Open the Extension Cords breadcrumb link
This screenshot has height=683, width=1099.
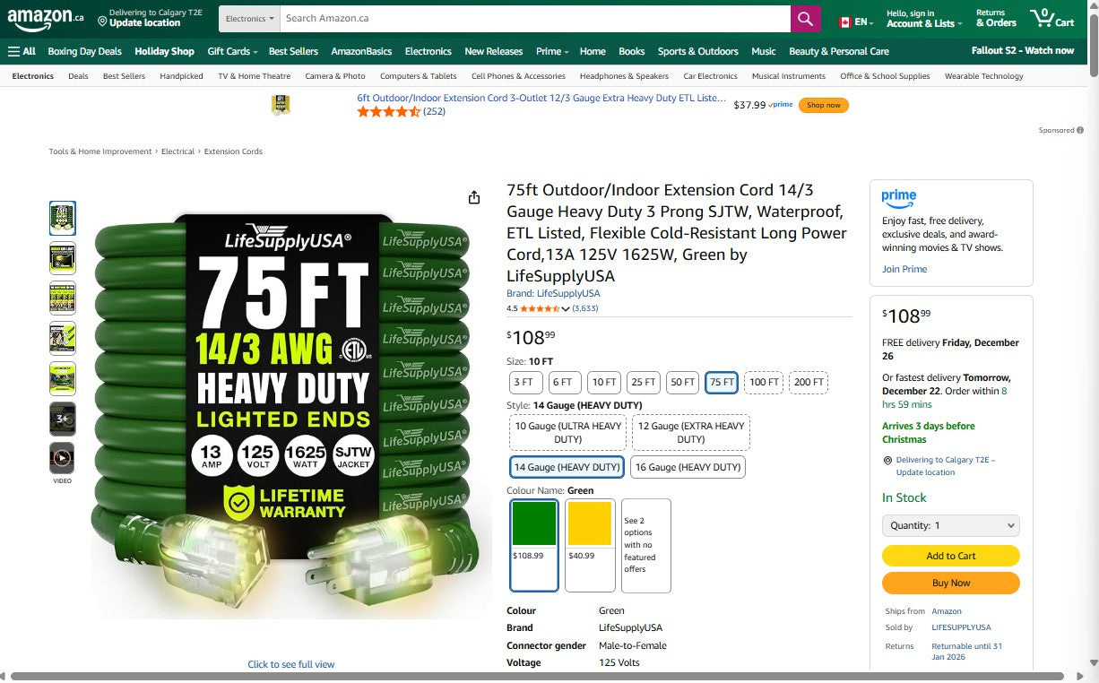point(233,151)
